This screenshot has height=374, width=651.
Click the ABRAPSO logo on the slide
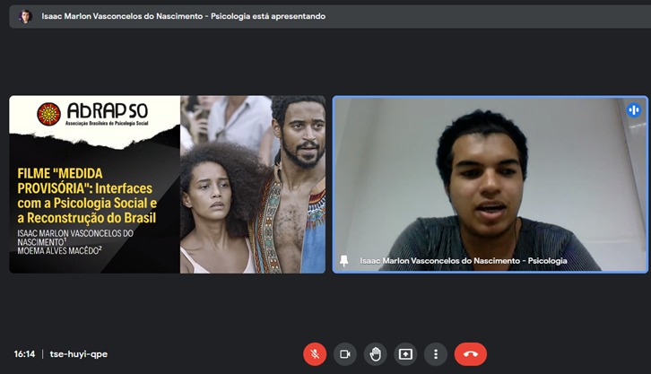click(x=92, y=114)
